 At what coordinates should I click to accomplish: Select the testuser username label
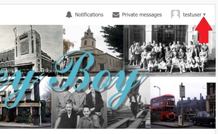click(192, 14)
